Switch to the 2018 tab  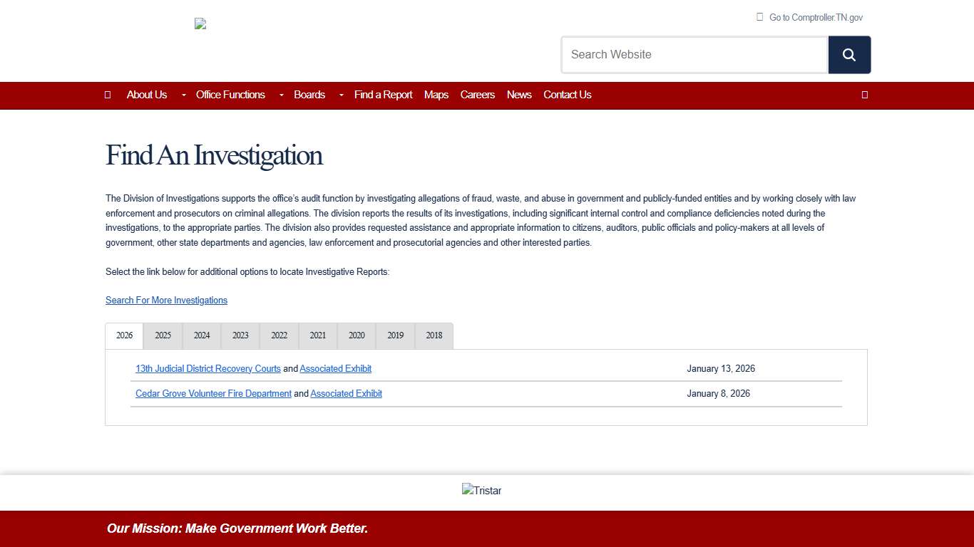point(433,335)
